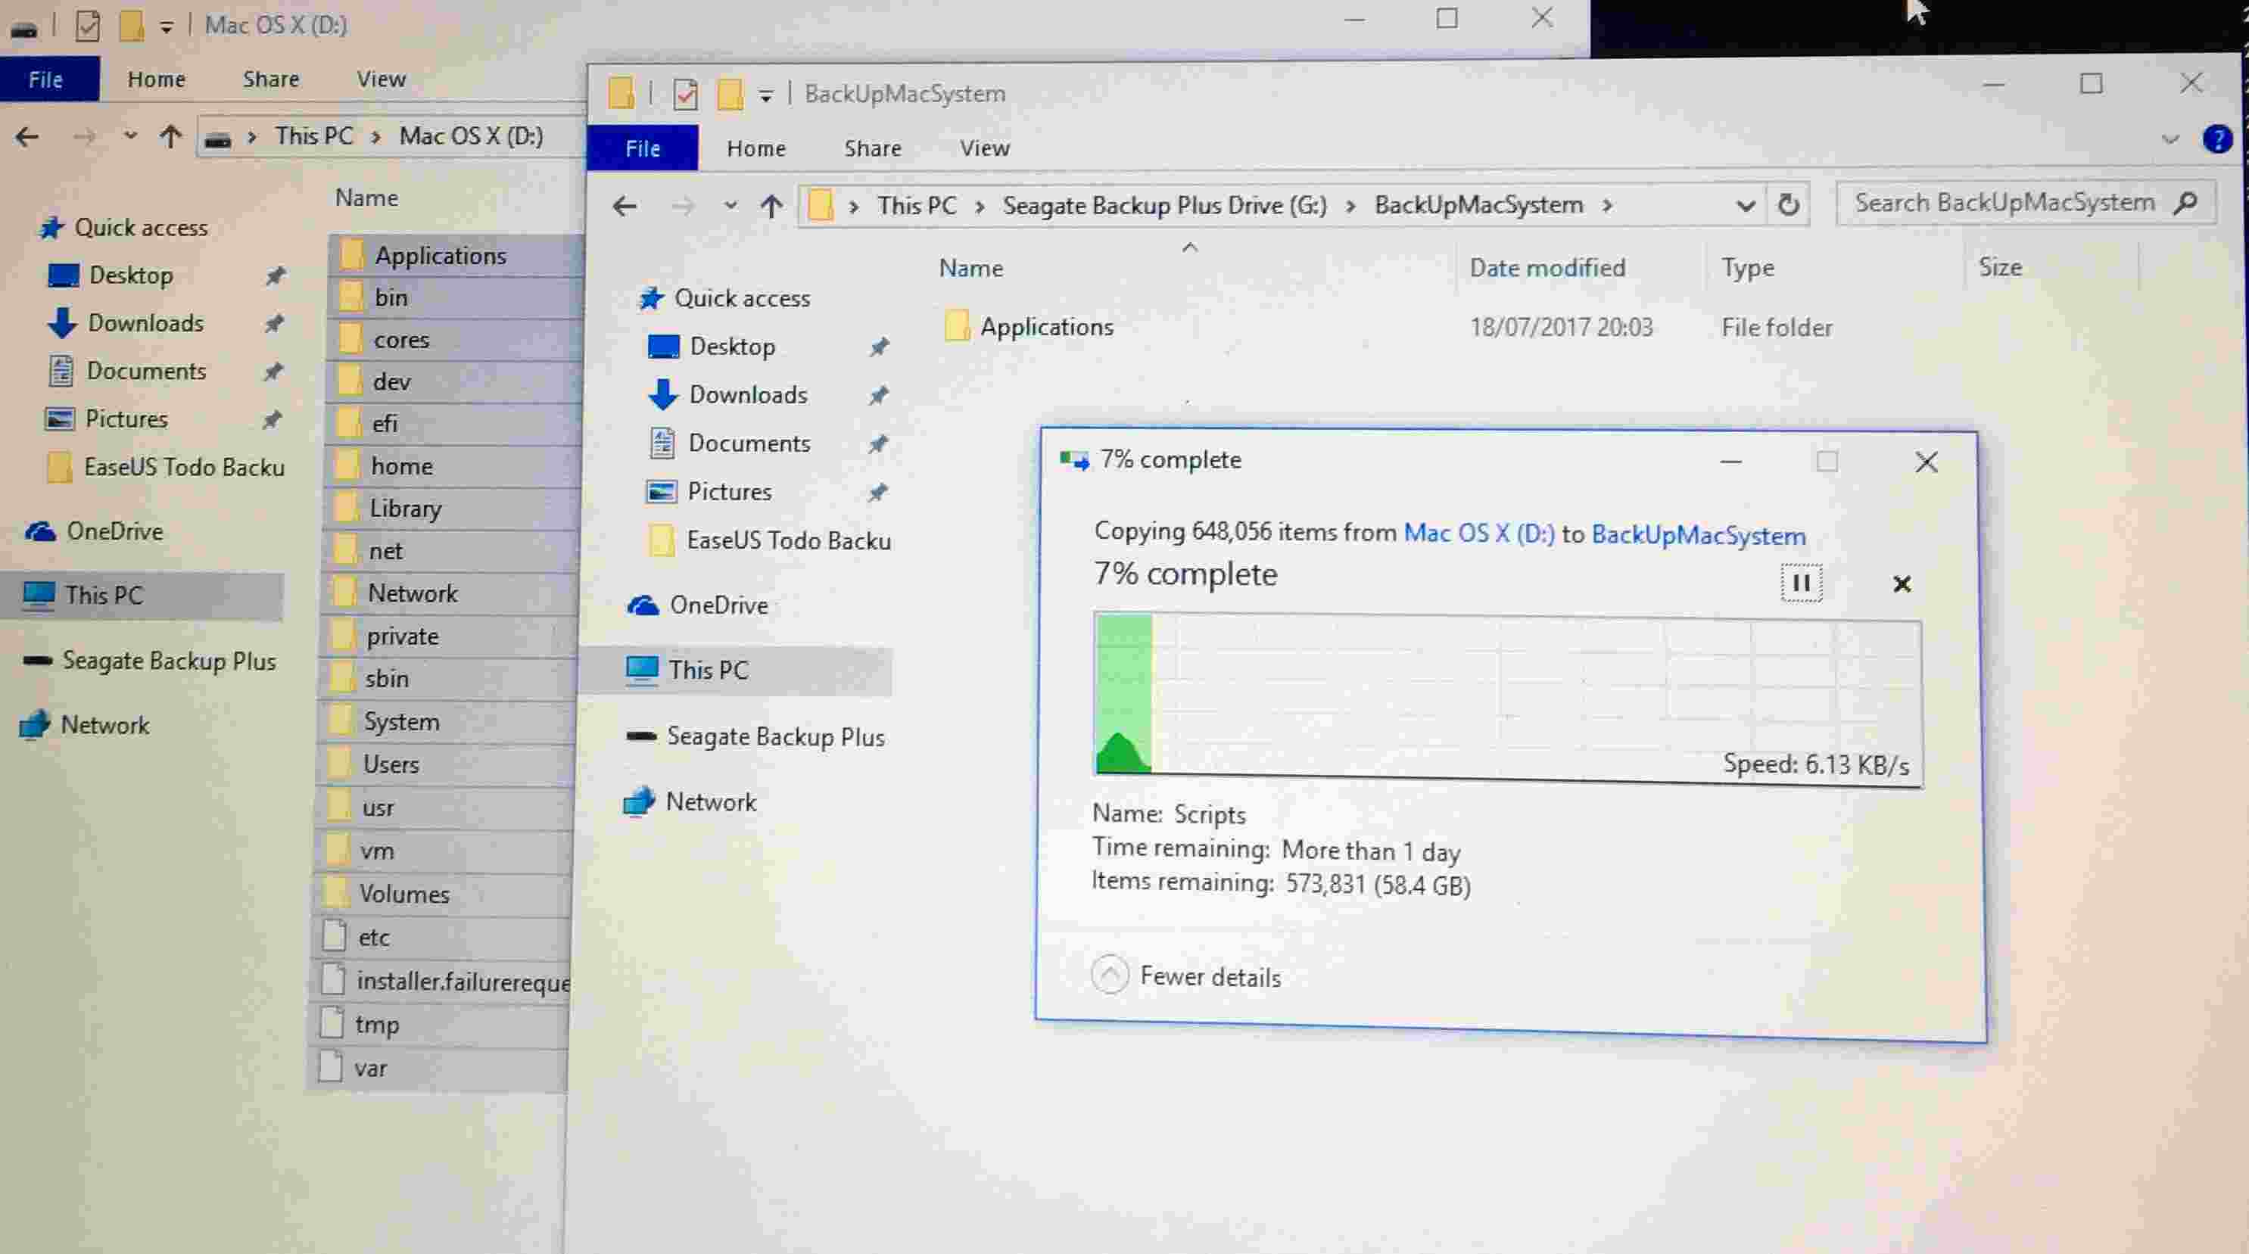Screen dimensions: 2249x1254
Task: Open Desktop in BackUpMacSystem sidebar
Action: 731,347
